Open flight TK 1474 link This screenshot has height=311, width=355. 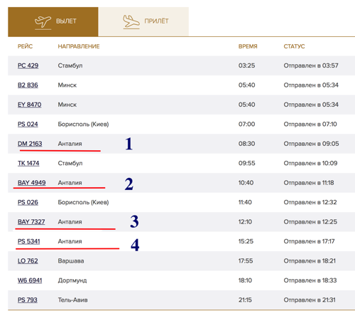click(28, 163)
